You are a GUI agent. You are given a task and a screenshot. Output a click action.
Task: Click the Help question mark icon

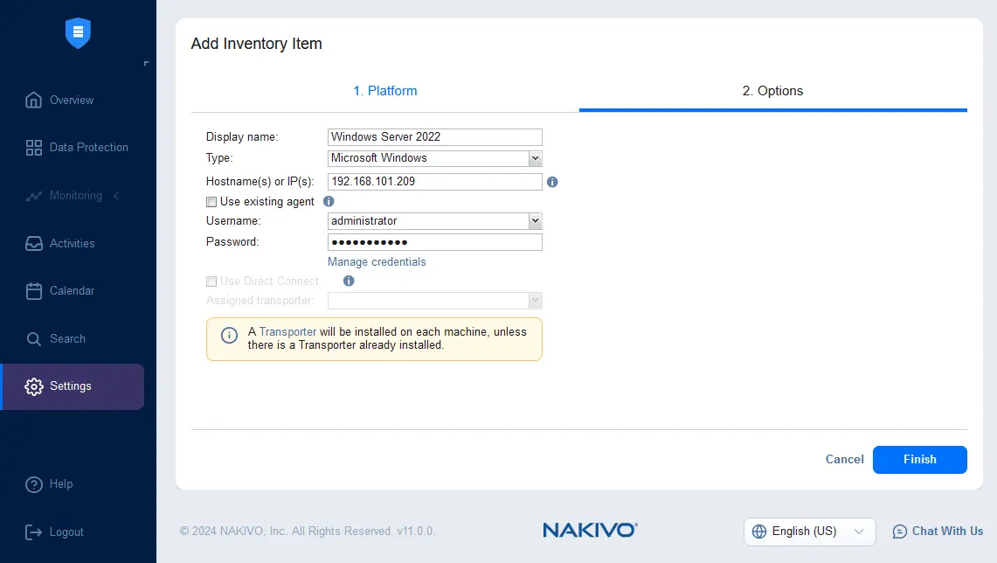[34, 484]
